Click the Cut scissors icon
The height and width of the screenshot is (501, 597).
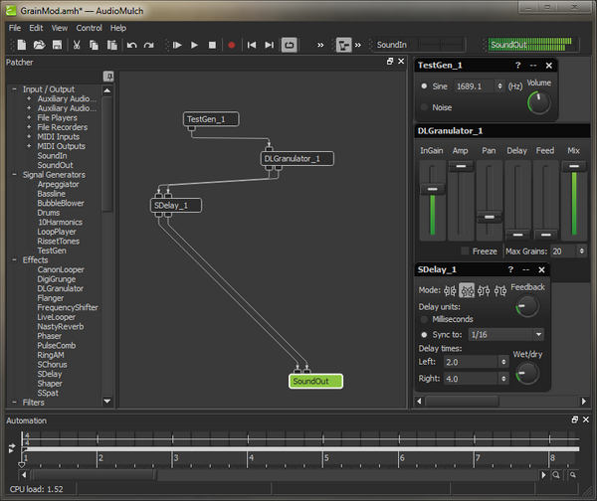click(77, 45)
